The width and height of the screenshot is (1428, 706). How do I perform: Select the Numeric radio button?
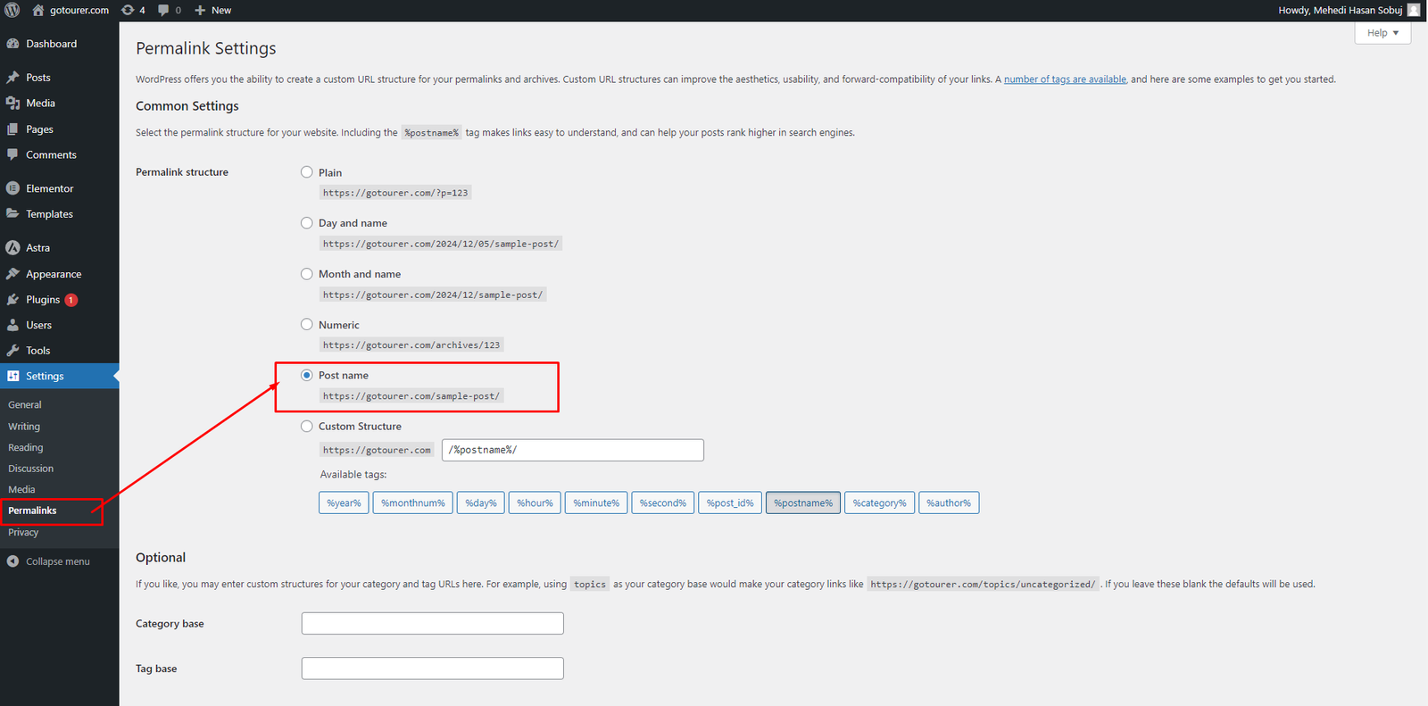[x=307, y=325]
